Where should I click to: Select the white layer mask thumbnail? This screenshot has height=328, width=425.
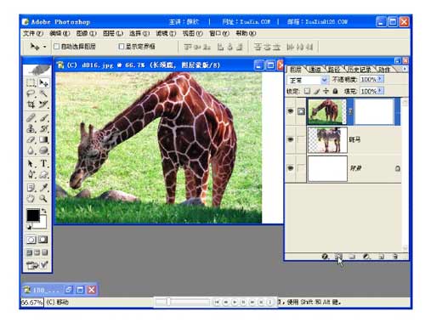pos(374,111)
